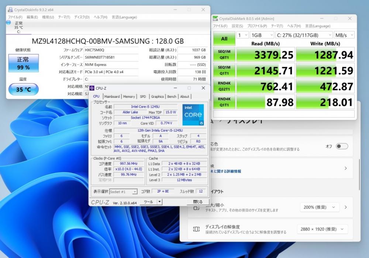
Task: Click the firmware field HXC75M0Q
Action: tap(111, 50)
